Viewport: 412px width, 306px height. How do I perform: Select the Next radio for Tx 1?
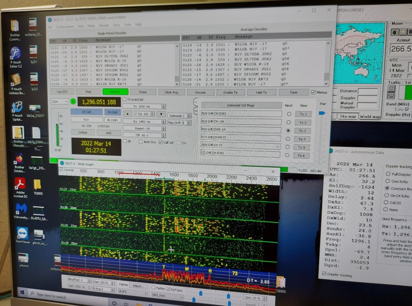289,114
